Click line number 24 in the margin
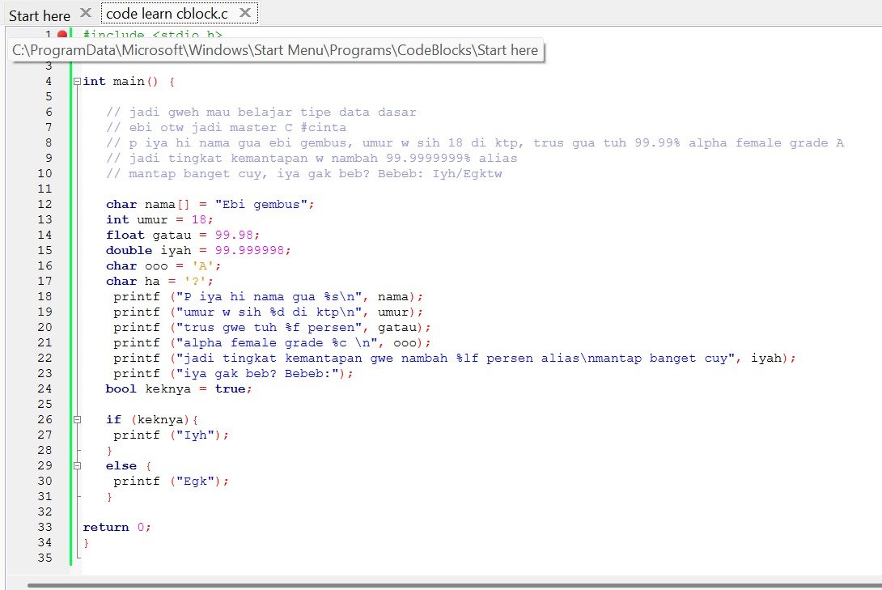 pyautogui.click(x=45, y=388)
